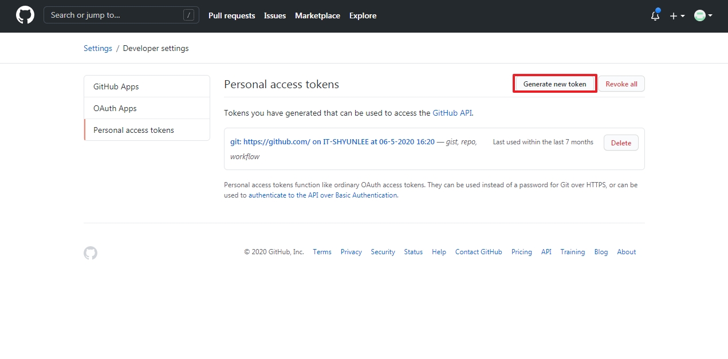Open Training footer link
The image size is (728, 359).
pos(573,252)
